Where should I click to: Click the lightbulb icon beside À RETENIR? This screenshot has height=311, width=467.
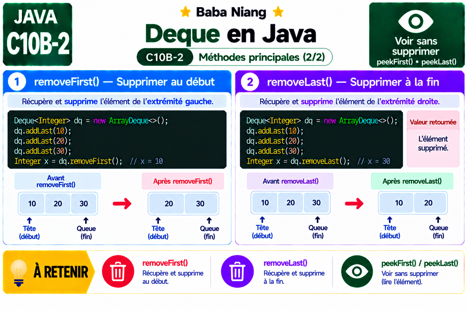click(x=19, y=272)
